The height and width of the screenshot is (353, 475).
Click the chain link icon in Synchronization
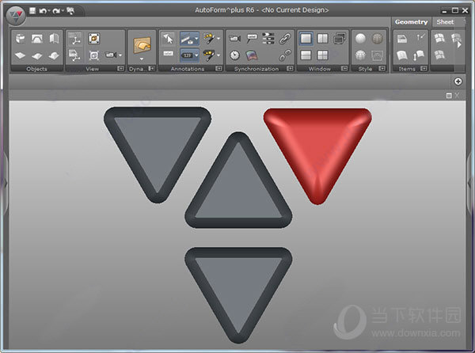point(285,39)
